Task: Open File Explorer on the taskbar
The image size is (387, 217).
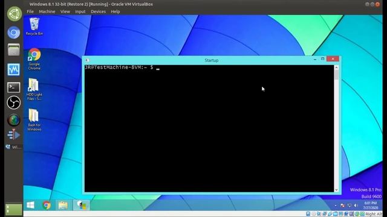Action: tap(63, 205)
